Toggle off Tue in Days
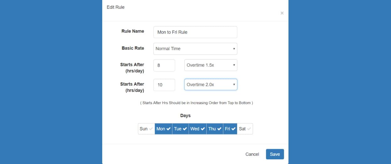Viewport: 391px width, 164px height. [x=180, y=129]
